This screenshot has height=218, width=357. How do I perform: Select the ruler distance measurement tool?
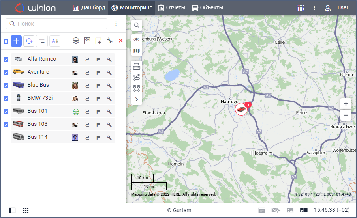click(137, 66)
